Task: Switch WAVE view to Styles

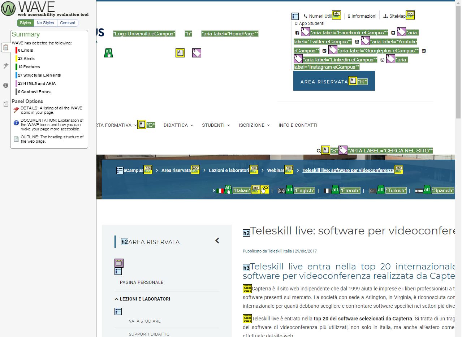Action: pos(25,23)
